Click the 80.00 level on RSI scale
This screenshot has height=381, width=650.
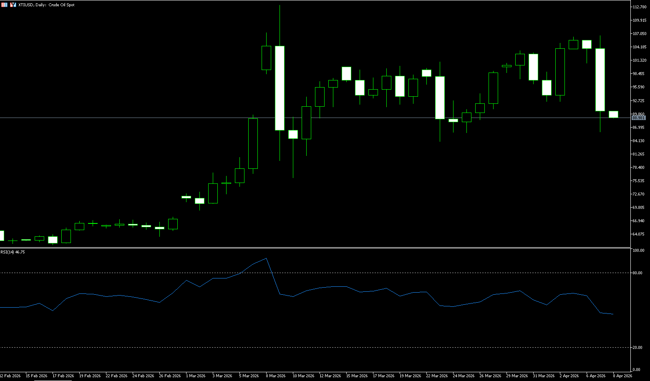[x=637, y=273]
